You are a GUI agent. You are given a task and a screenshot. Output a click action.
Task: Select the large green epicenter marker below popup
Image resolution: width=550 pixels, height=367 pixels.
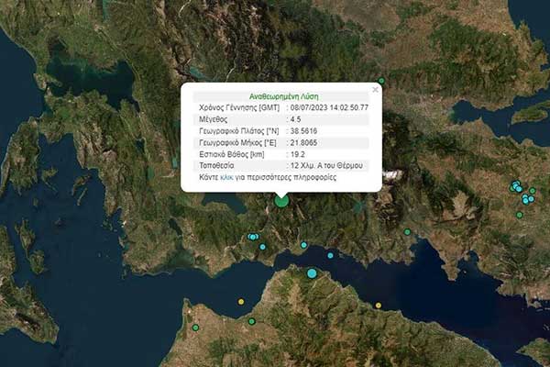pos(281,201)
